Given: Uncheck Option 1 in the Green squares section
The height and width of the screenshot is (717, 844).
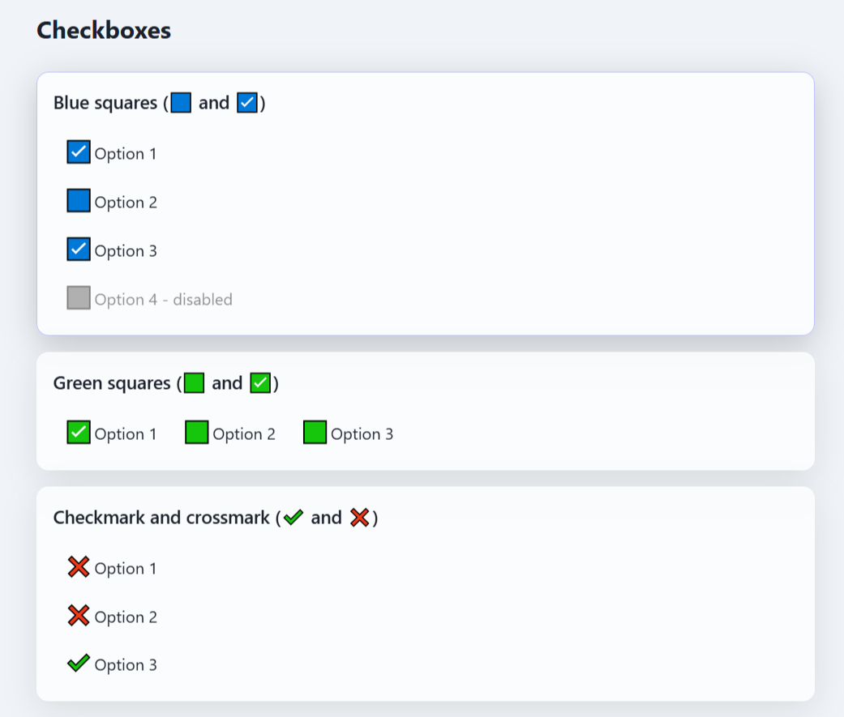Looking at the screenshot, I should [78, 432].
